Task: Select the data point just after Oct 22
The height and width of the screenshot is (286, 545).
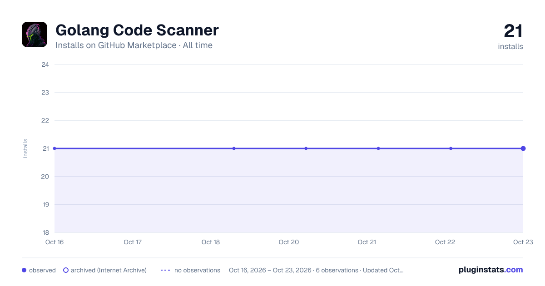Action: [x=451, y=148]
